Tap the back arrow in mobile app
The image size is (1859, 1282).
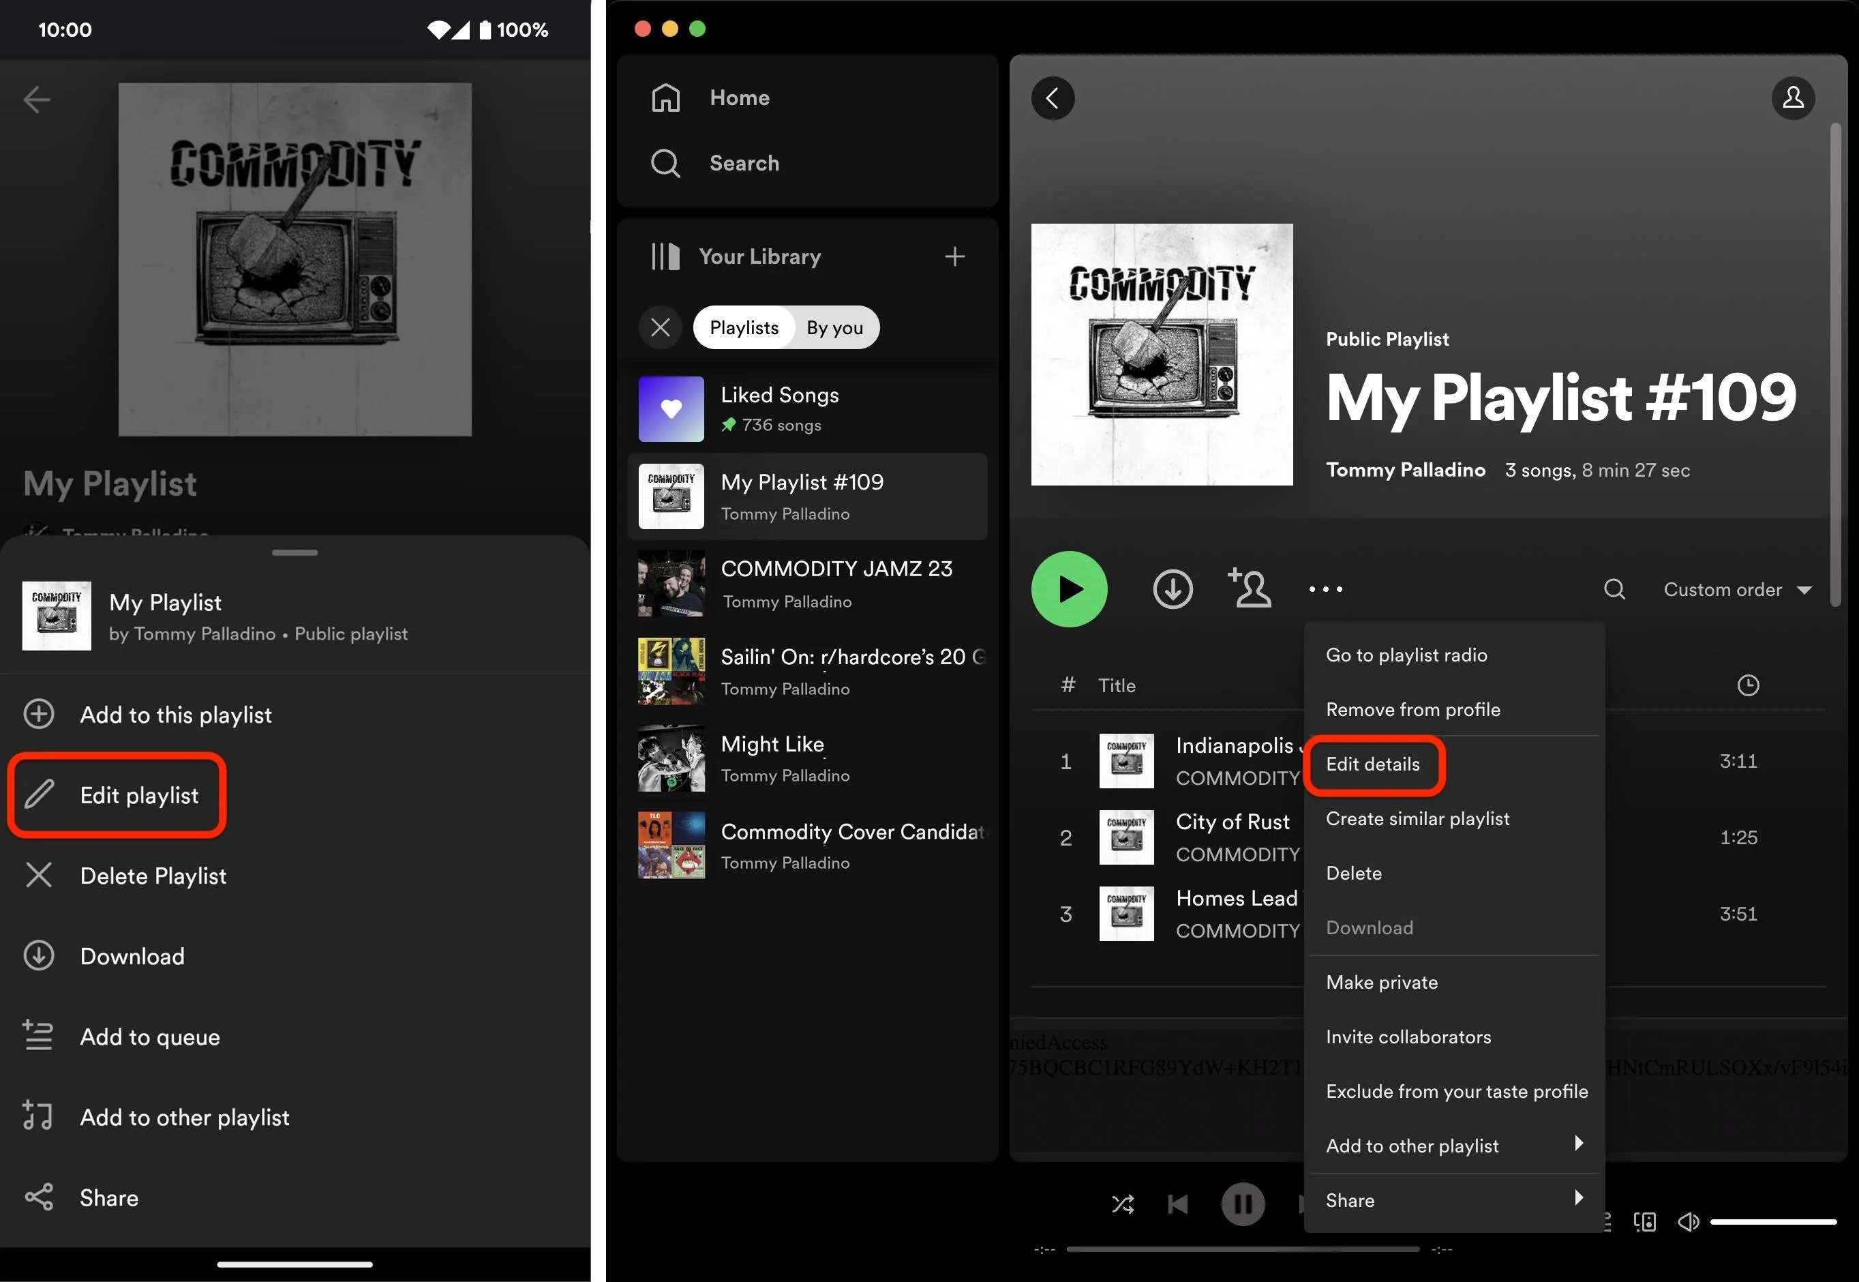37,100
